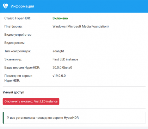Viewport: 148px width, 129px height.
Task: Click the heartbeat icon in the header
Action: coord(5,6)
